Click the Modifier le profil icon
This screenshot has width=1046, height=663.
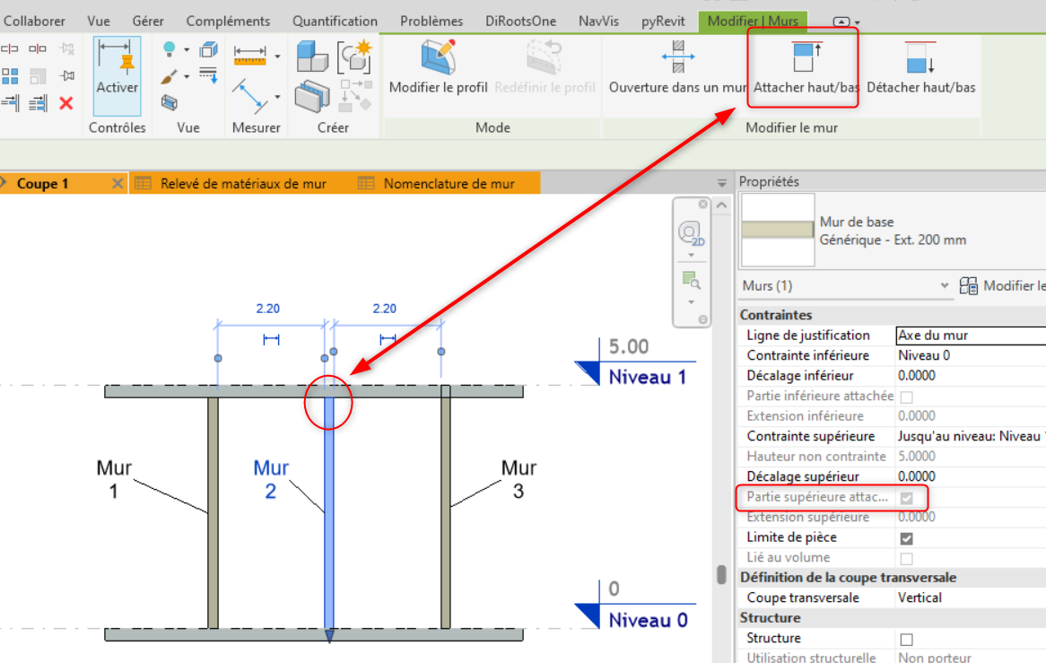[439, 57]
